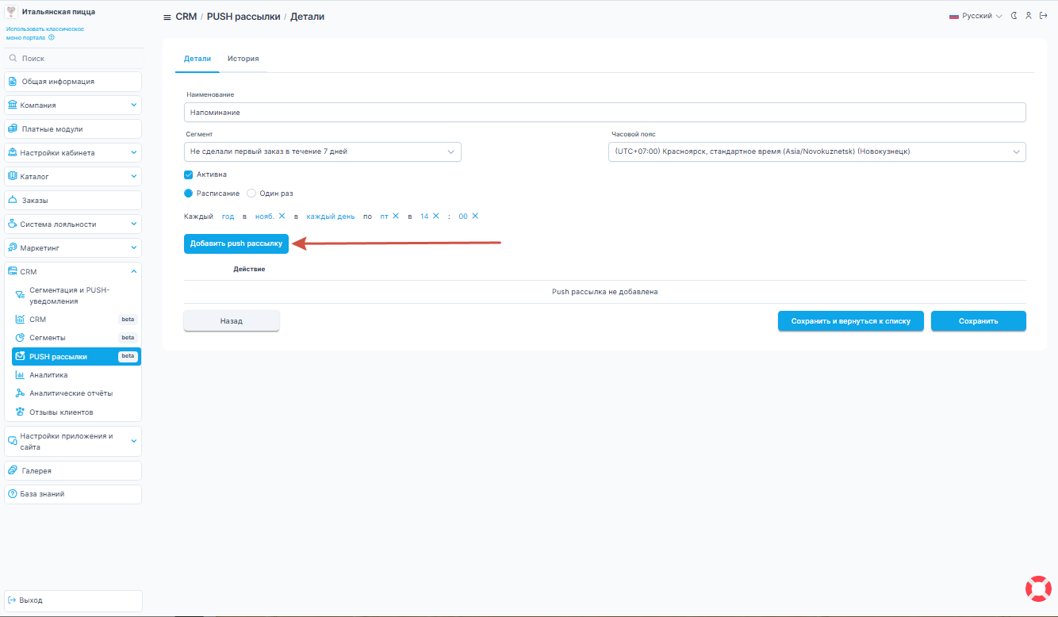
Task: Click the Наименование input field
Action: click(x=605, y=113)
